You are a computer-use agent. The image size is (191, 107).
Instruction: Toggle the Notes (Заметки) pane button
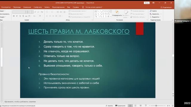point(109,106)
